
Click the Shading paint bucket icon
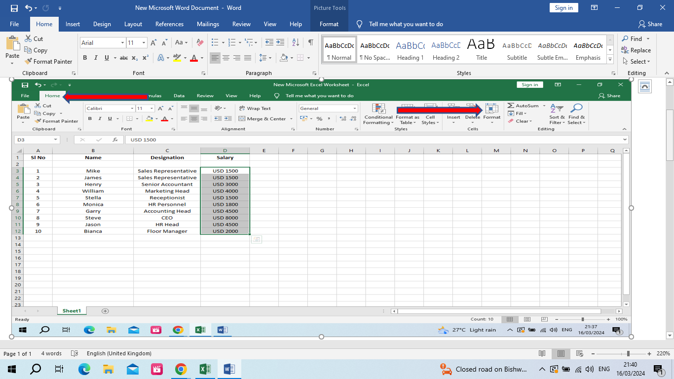tap(283, 58)
